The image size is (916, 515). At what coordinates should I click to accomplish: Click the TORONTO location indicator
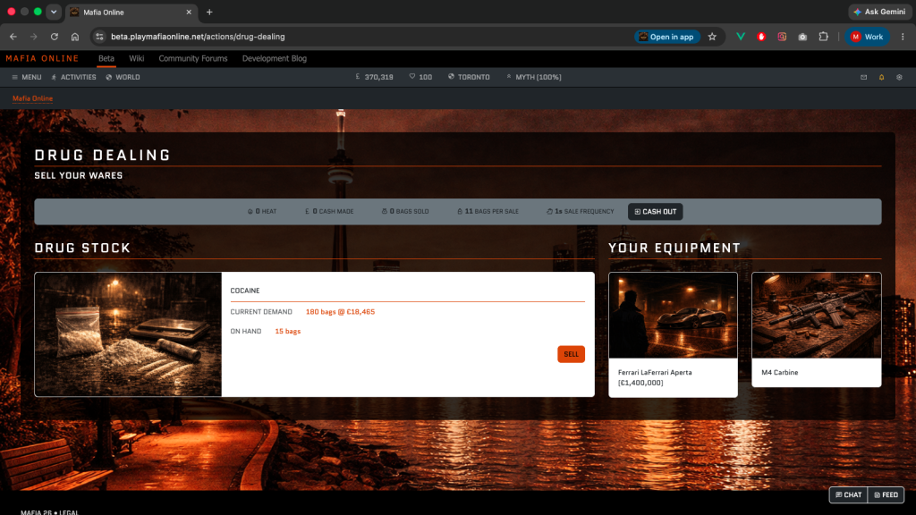[469, 77]
